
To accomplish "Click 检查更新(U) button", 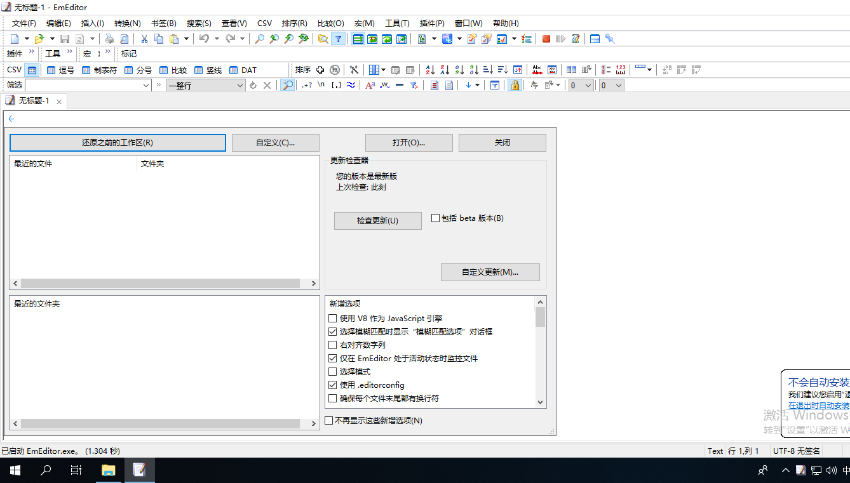I will pyautogui.click(x=378, y=221).
